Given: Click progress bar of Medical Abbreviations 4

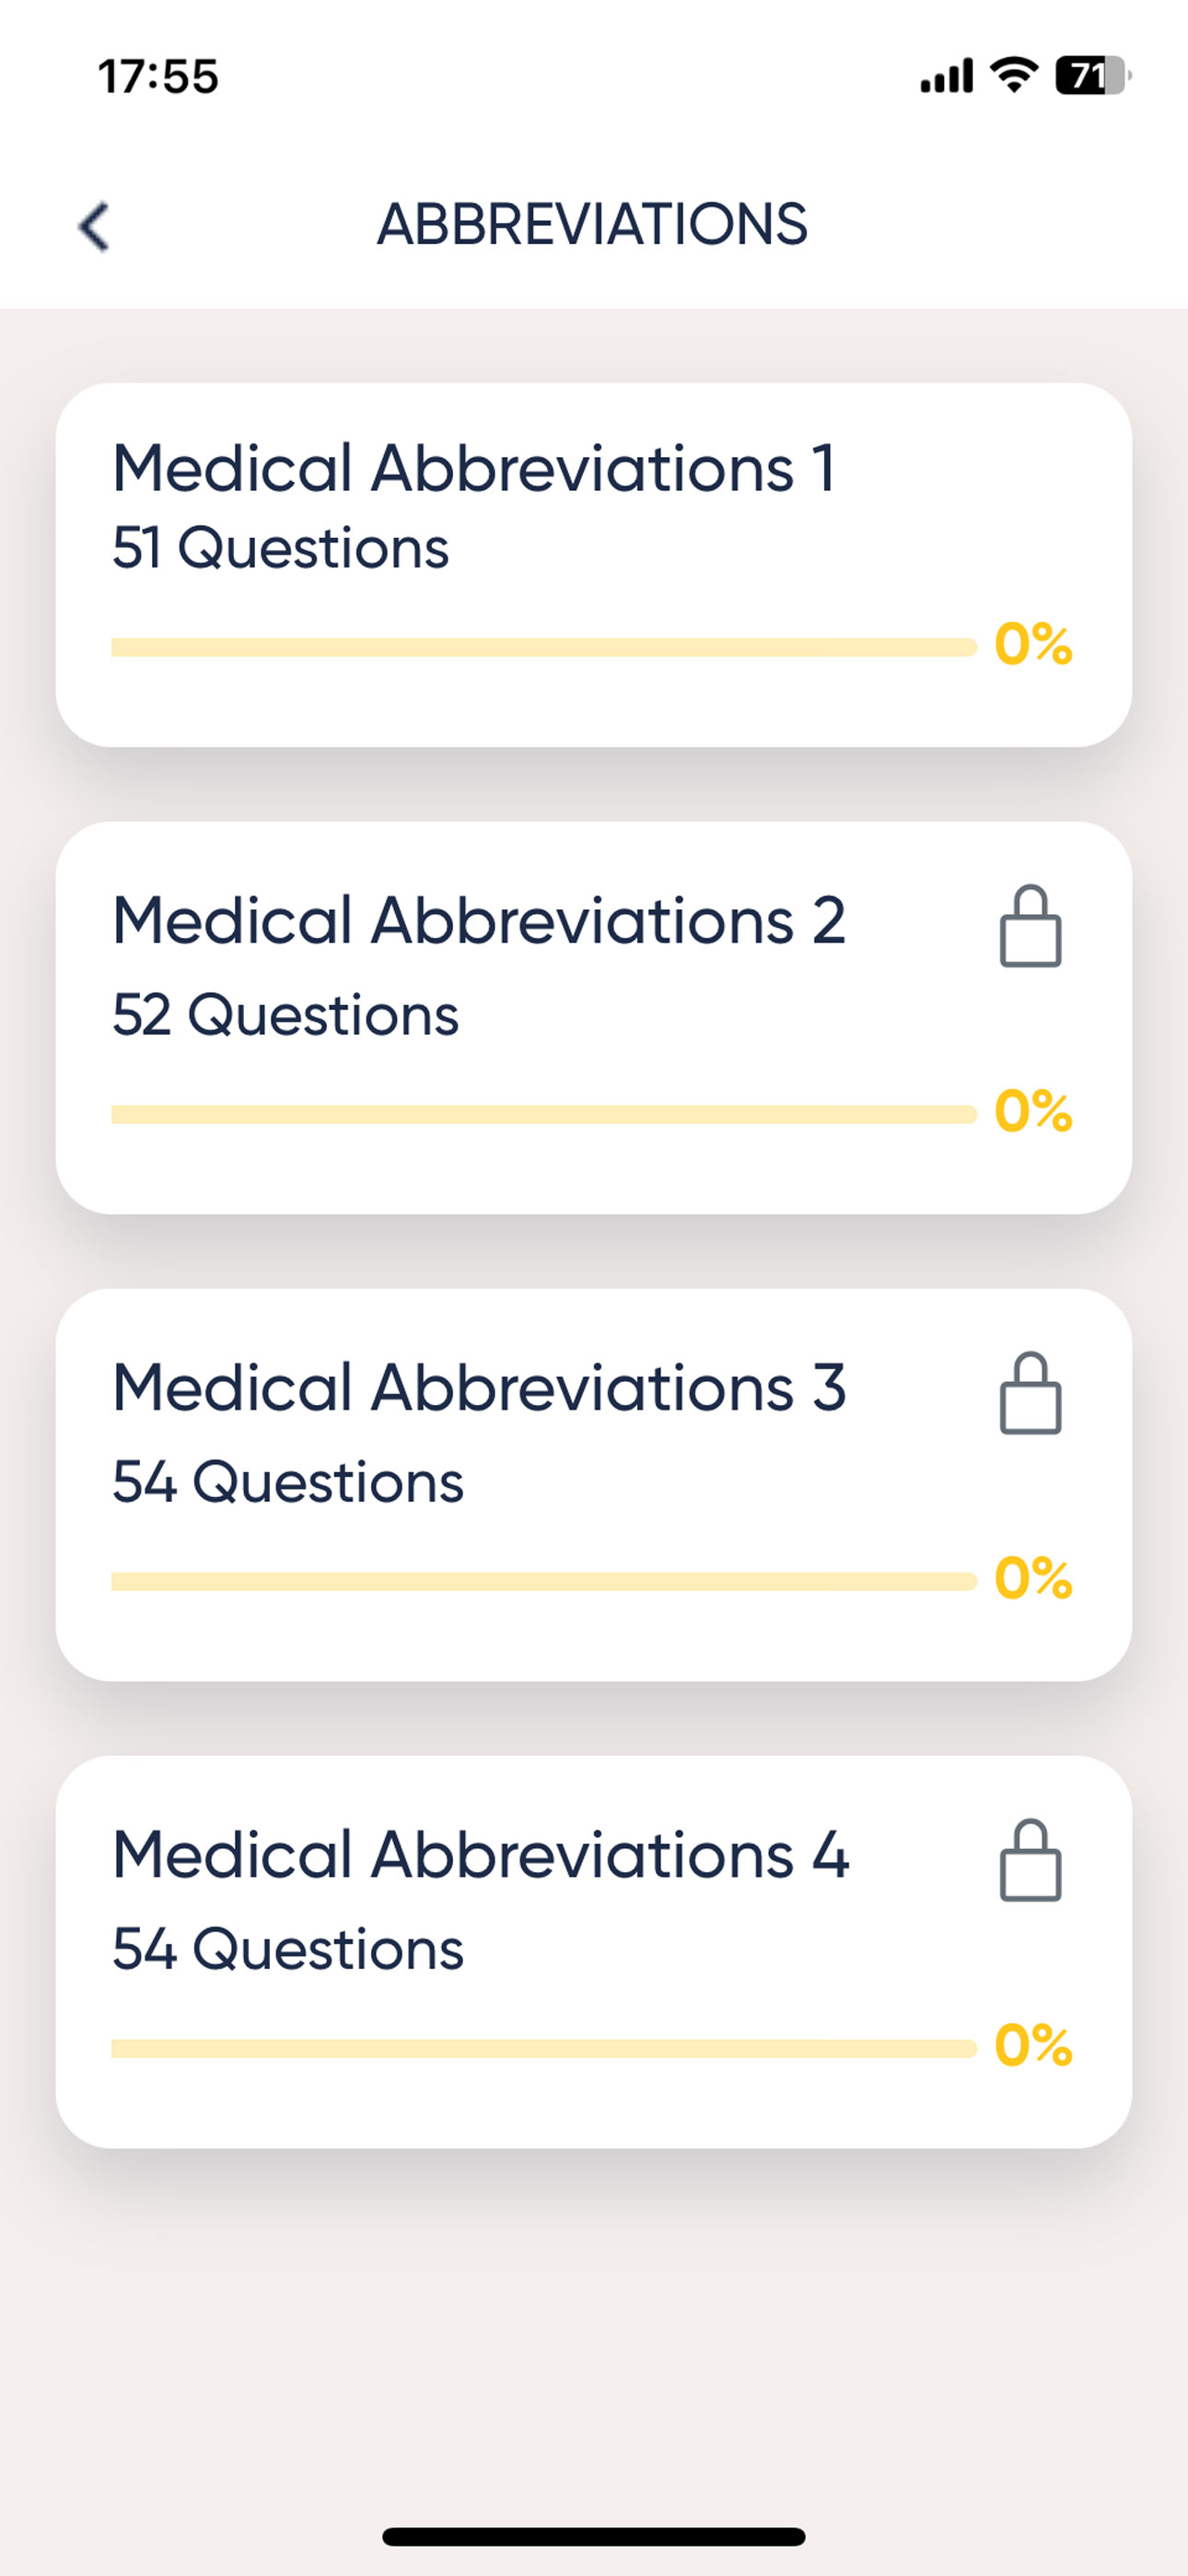Looking at the screenshot, I should click(x=544, y=2048).
